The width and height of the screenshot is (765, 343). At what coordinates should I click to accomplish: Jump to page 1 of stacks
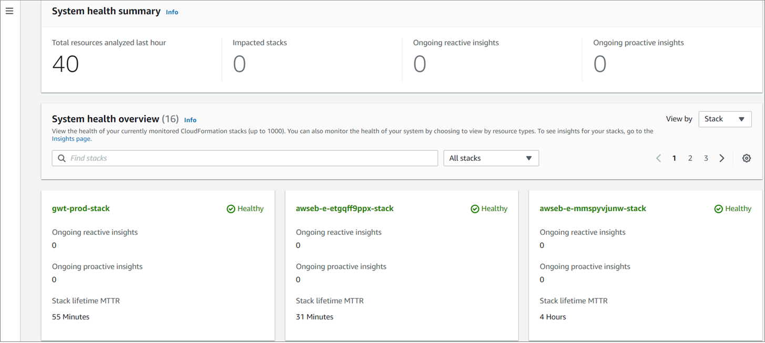[x=674, y=158]
